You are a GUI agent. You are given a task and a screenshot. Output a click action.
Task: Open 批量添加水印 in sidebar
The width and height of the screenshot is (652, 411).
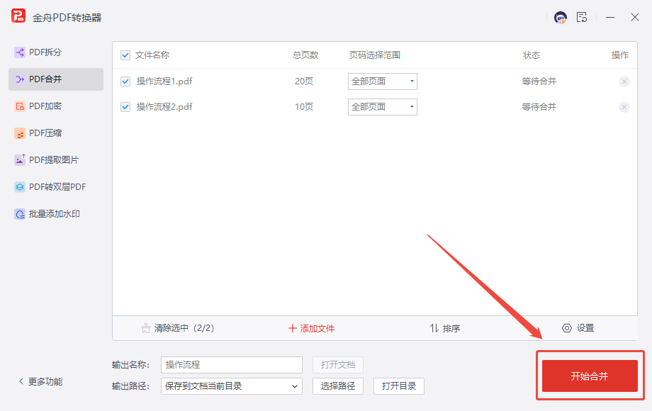56,214
